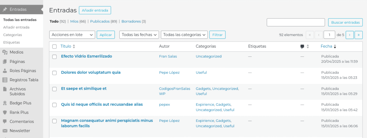
Task: Click author Fran Salas
Action: [x=168, y=56]
